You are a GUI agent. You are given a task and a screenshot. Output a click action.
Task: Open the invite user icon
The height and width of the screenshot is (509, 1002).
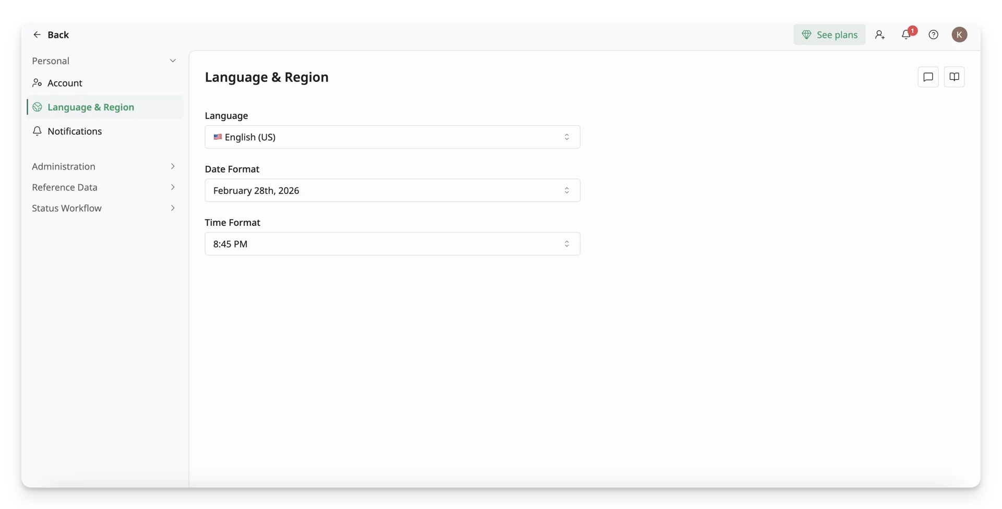click(880, 34)
